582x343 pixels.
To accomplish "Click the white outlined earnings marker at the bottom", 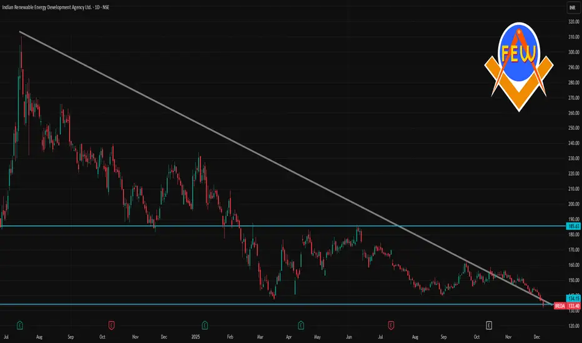I will (x=489, y=326).
